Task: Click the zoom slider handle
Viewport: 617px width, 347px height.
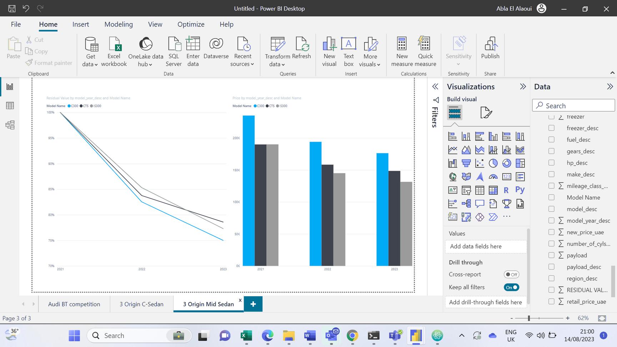Action: [x=529, y=318]
